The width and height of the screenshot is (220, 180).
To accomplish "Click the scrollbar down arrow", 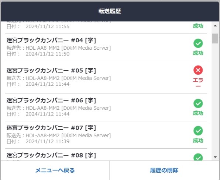I will pyautogui.click(x=215, y=157).
